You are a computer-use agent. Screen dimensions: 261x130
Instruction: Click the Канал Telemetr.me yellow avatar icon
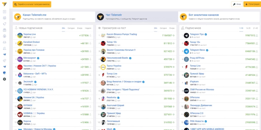click(x=18, y=17)
